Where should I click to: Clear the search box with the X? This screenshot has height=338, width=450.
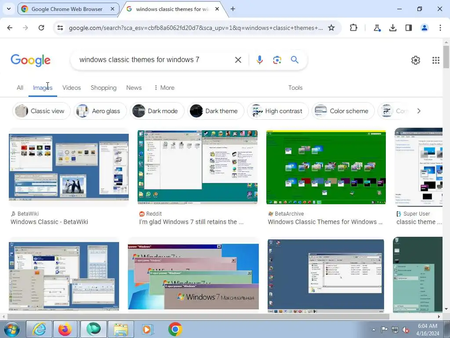[238, 60]
